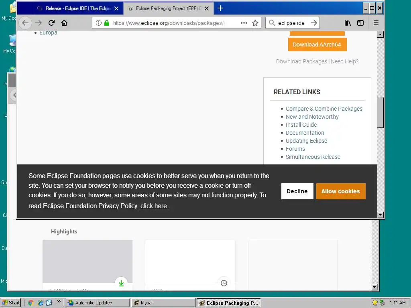Open the browser hamburger menu
This screenshot has height=308, width=411.
point(376,23)
